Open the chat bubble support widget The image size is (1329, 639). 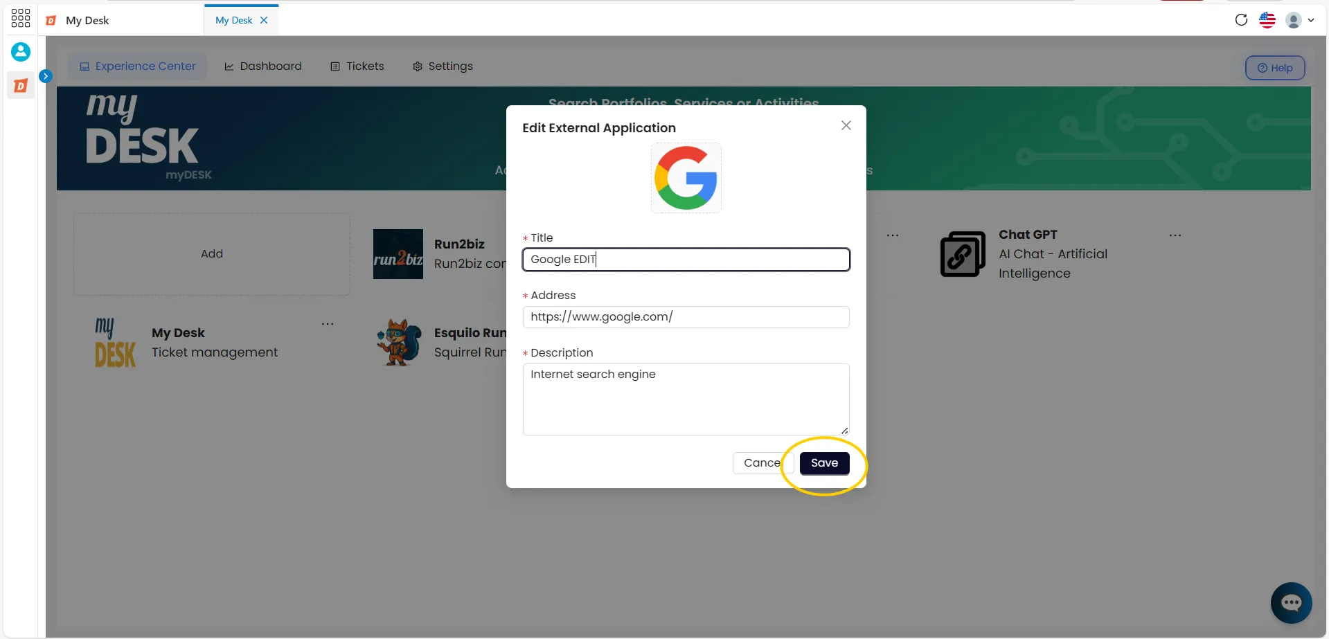coord(1292,603)
